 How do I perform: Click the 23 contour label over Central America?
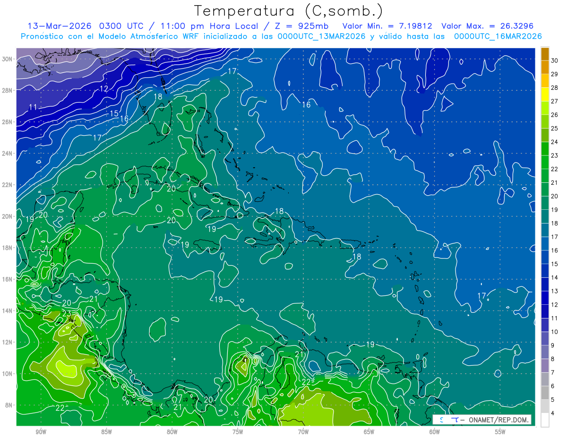pos(66,314)
